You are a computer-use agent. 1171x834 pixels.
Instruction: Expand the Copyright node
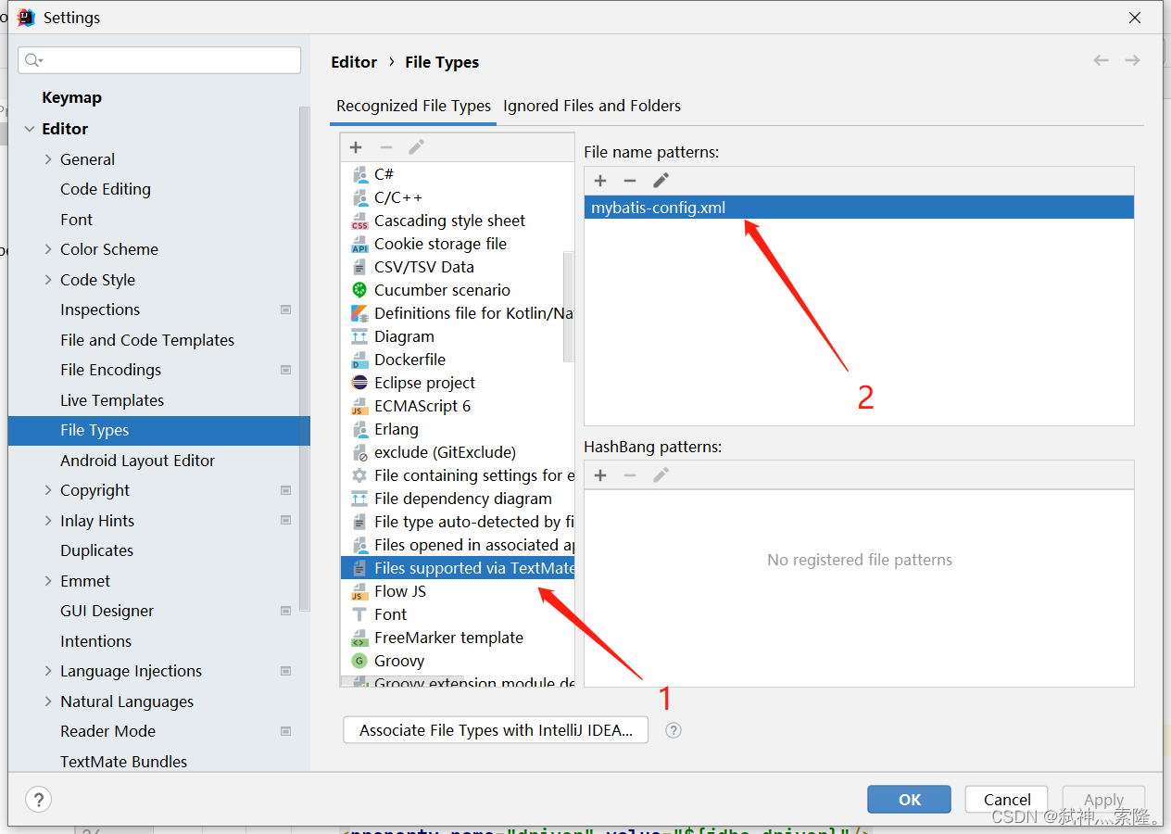point(48,490)
